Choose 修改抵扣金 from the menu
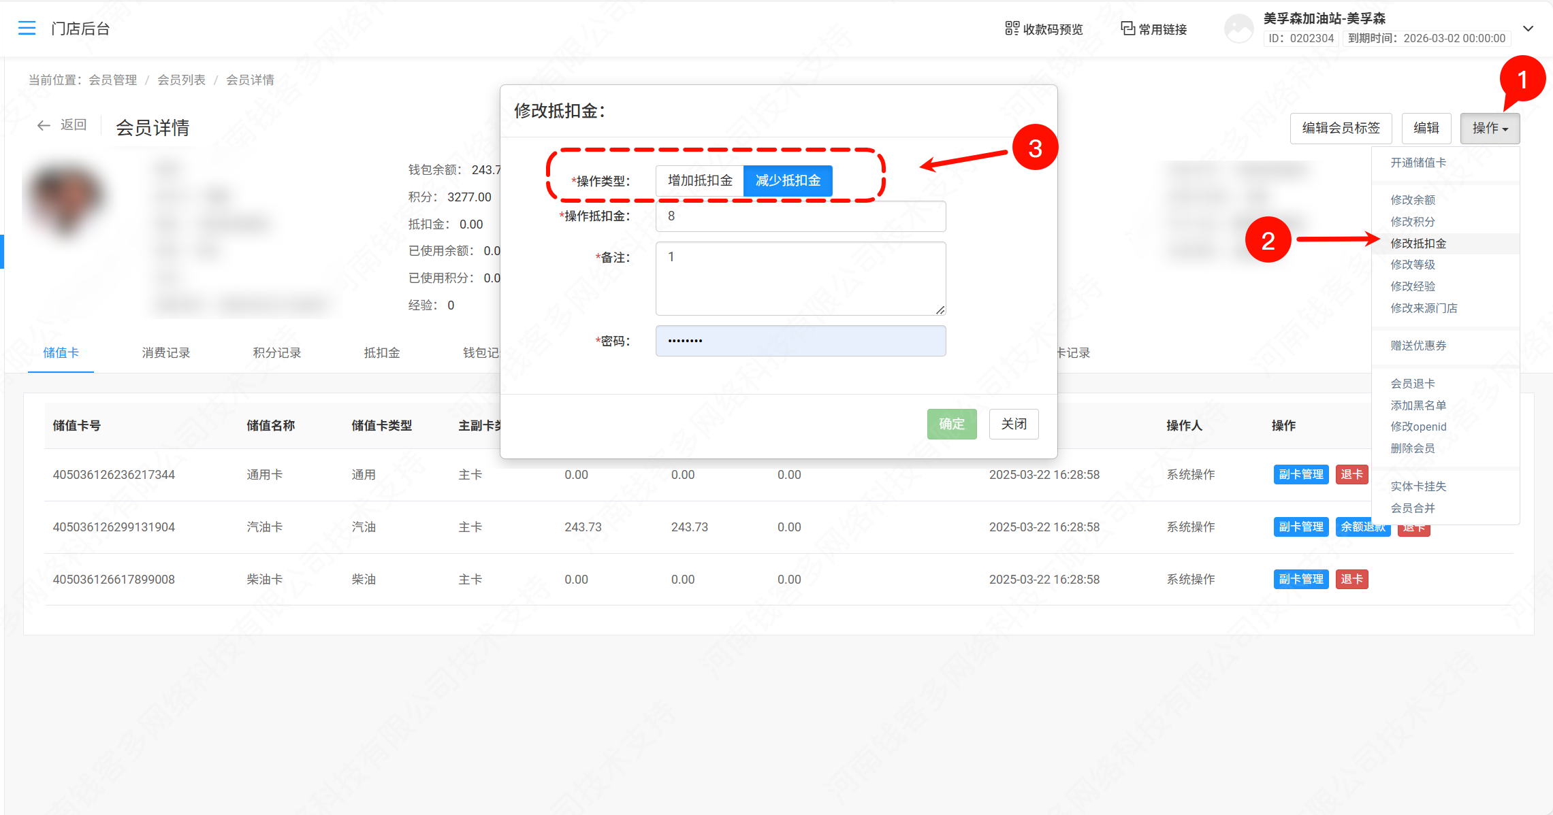Viewport: 1553px width, 815px height. 1418,244
